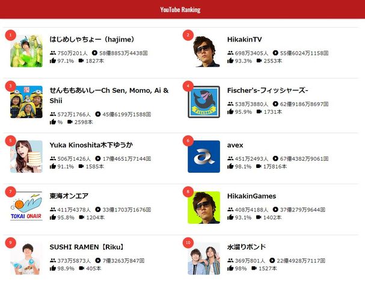The height and width of the screenshot is (289, 365).
Task: Open the Fischer's whale logo thumbnail
Action: pos(204,102)
